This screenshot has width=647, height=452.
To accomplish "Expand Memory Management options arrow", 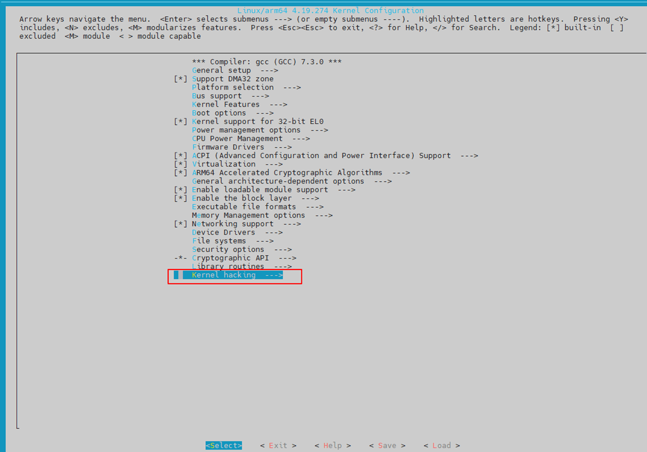I will pyautogui.click(x=324, y=215).
